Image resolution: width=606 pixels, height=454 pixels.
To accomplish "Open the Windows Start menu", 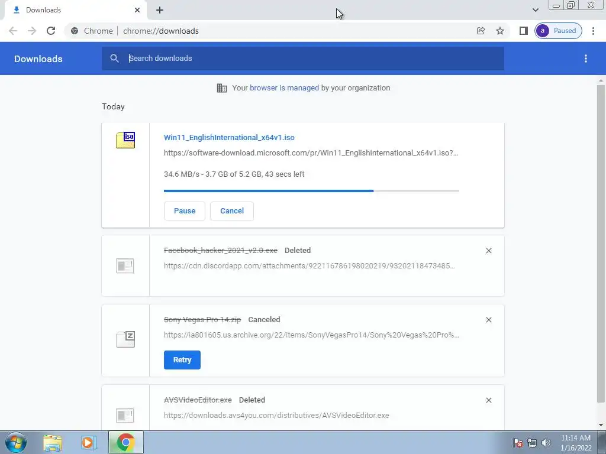I will click(16, 442).
